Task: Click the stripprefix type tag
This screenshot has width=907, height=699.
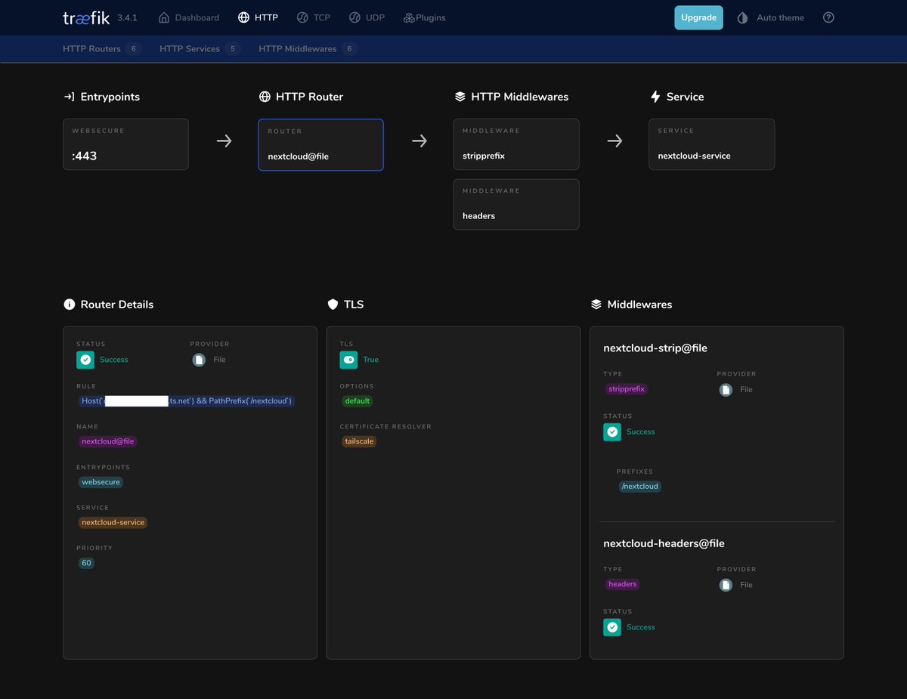Action: tap(627, 389)
